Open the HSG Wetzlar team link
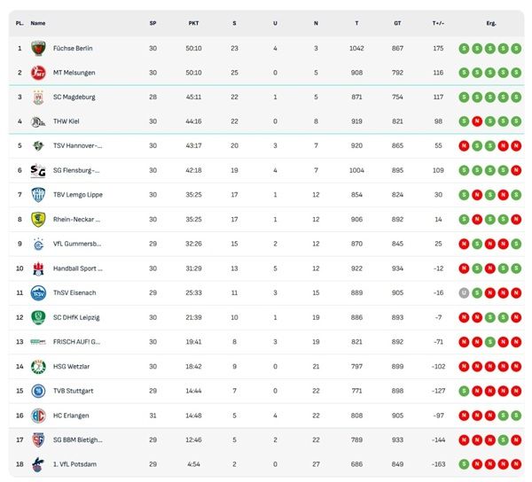The width and height of the screenshot is (532, 482). (74, 366)
